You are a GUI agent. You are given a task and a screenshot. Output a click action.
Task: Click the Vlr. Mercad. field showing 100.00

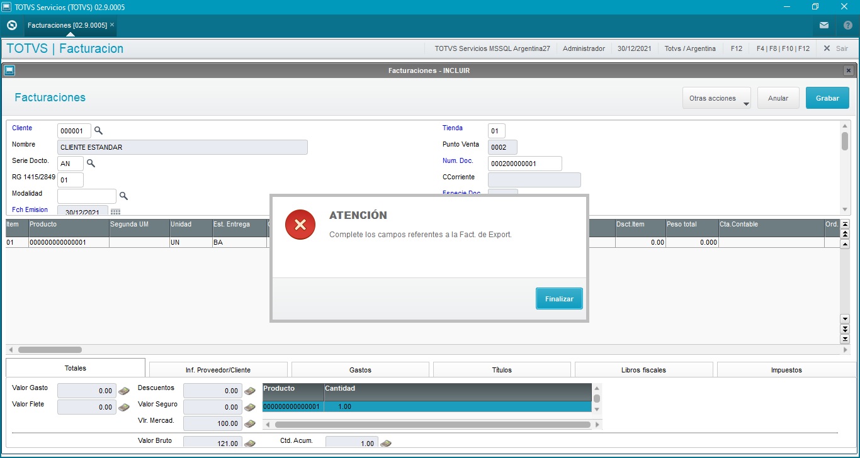pos(213,423)
